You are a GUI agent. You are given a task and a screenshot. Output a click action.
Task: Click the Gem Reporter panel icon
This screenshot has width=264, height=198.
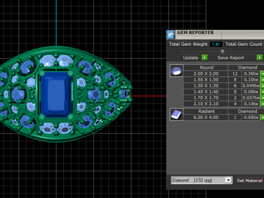170,35
